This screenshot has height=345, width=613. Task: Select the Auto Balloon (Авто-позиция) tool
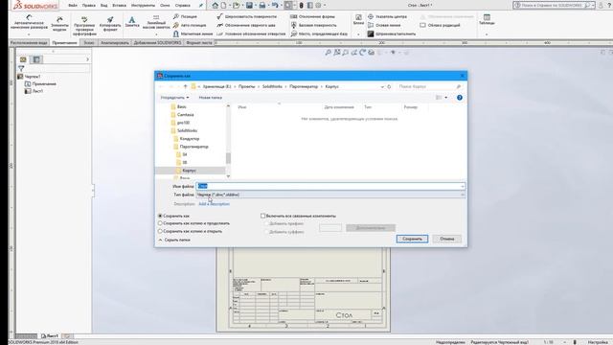[x=190, y=25]
